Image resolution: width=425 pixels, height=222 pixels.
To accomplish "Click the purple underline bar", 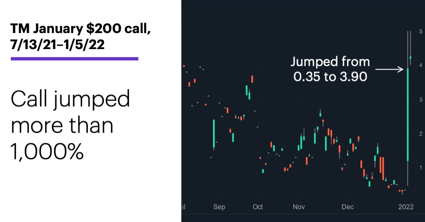I will [x=75, y=59].
